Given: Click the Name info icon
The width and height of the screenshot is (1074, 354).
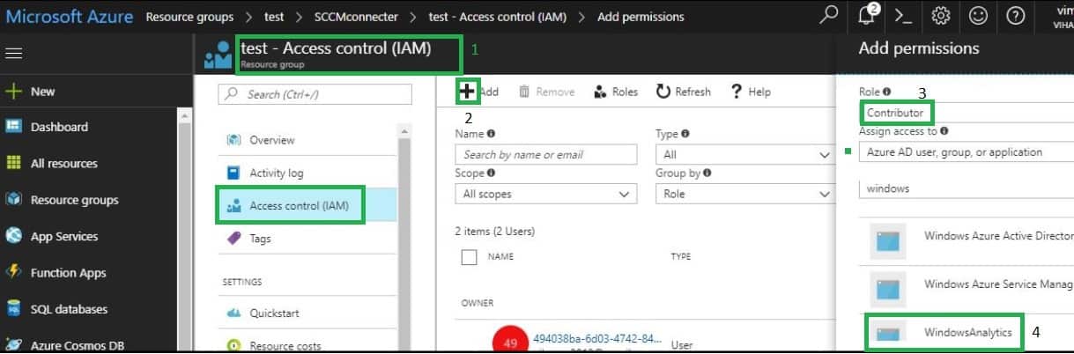Looking at the screenshot, I should 491,134.
